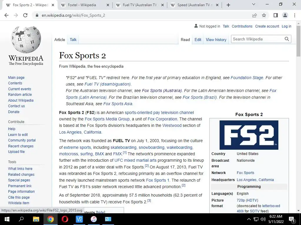Viewport: 301px width, 225px height.
Task: Open Chrome's three-dot menu
Action: coord(295,15)
